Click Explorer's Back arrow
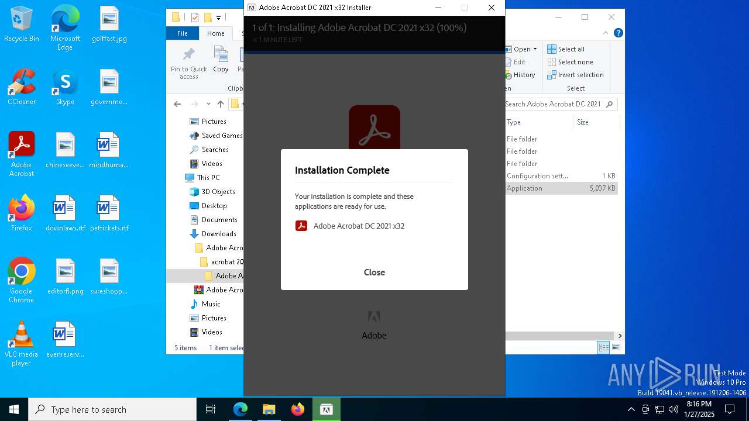Screen dimensions: 749x421 point(177,104)
